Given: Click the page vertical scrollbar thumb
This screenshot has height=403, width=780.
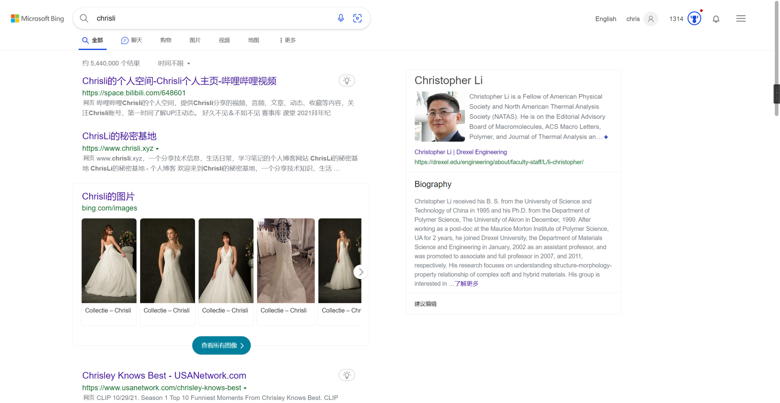Looking at the screenshot, I should point(777,58).
